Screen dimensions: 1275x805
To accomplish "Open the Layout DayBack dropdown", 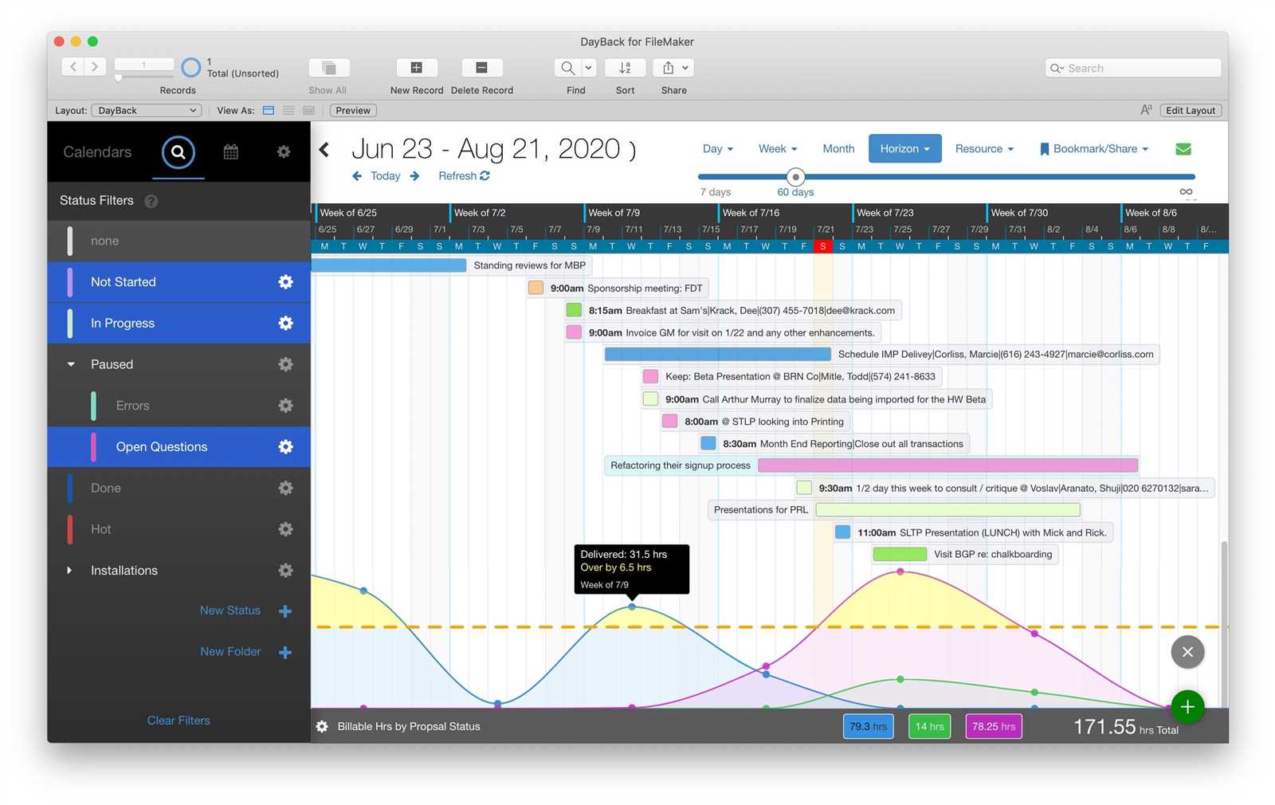I will tap(146, 110).
